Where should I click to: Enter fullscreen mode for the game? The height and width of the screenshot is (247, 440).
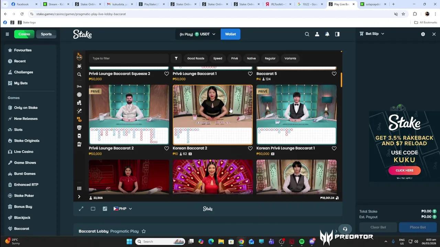pyautogui.click(x=81, y=209)
